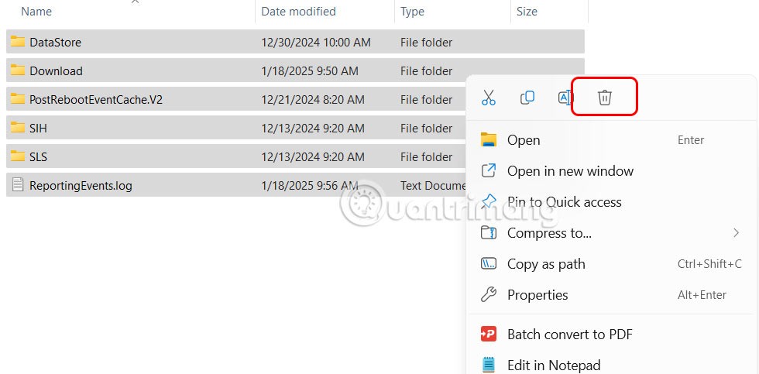Click the Type column header
The height and width of the screenshot is (374, 759).
[x=412, y=12]
